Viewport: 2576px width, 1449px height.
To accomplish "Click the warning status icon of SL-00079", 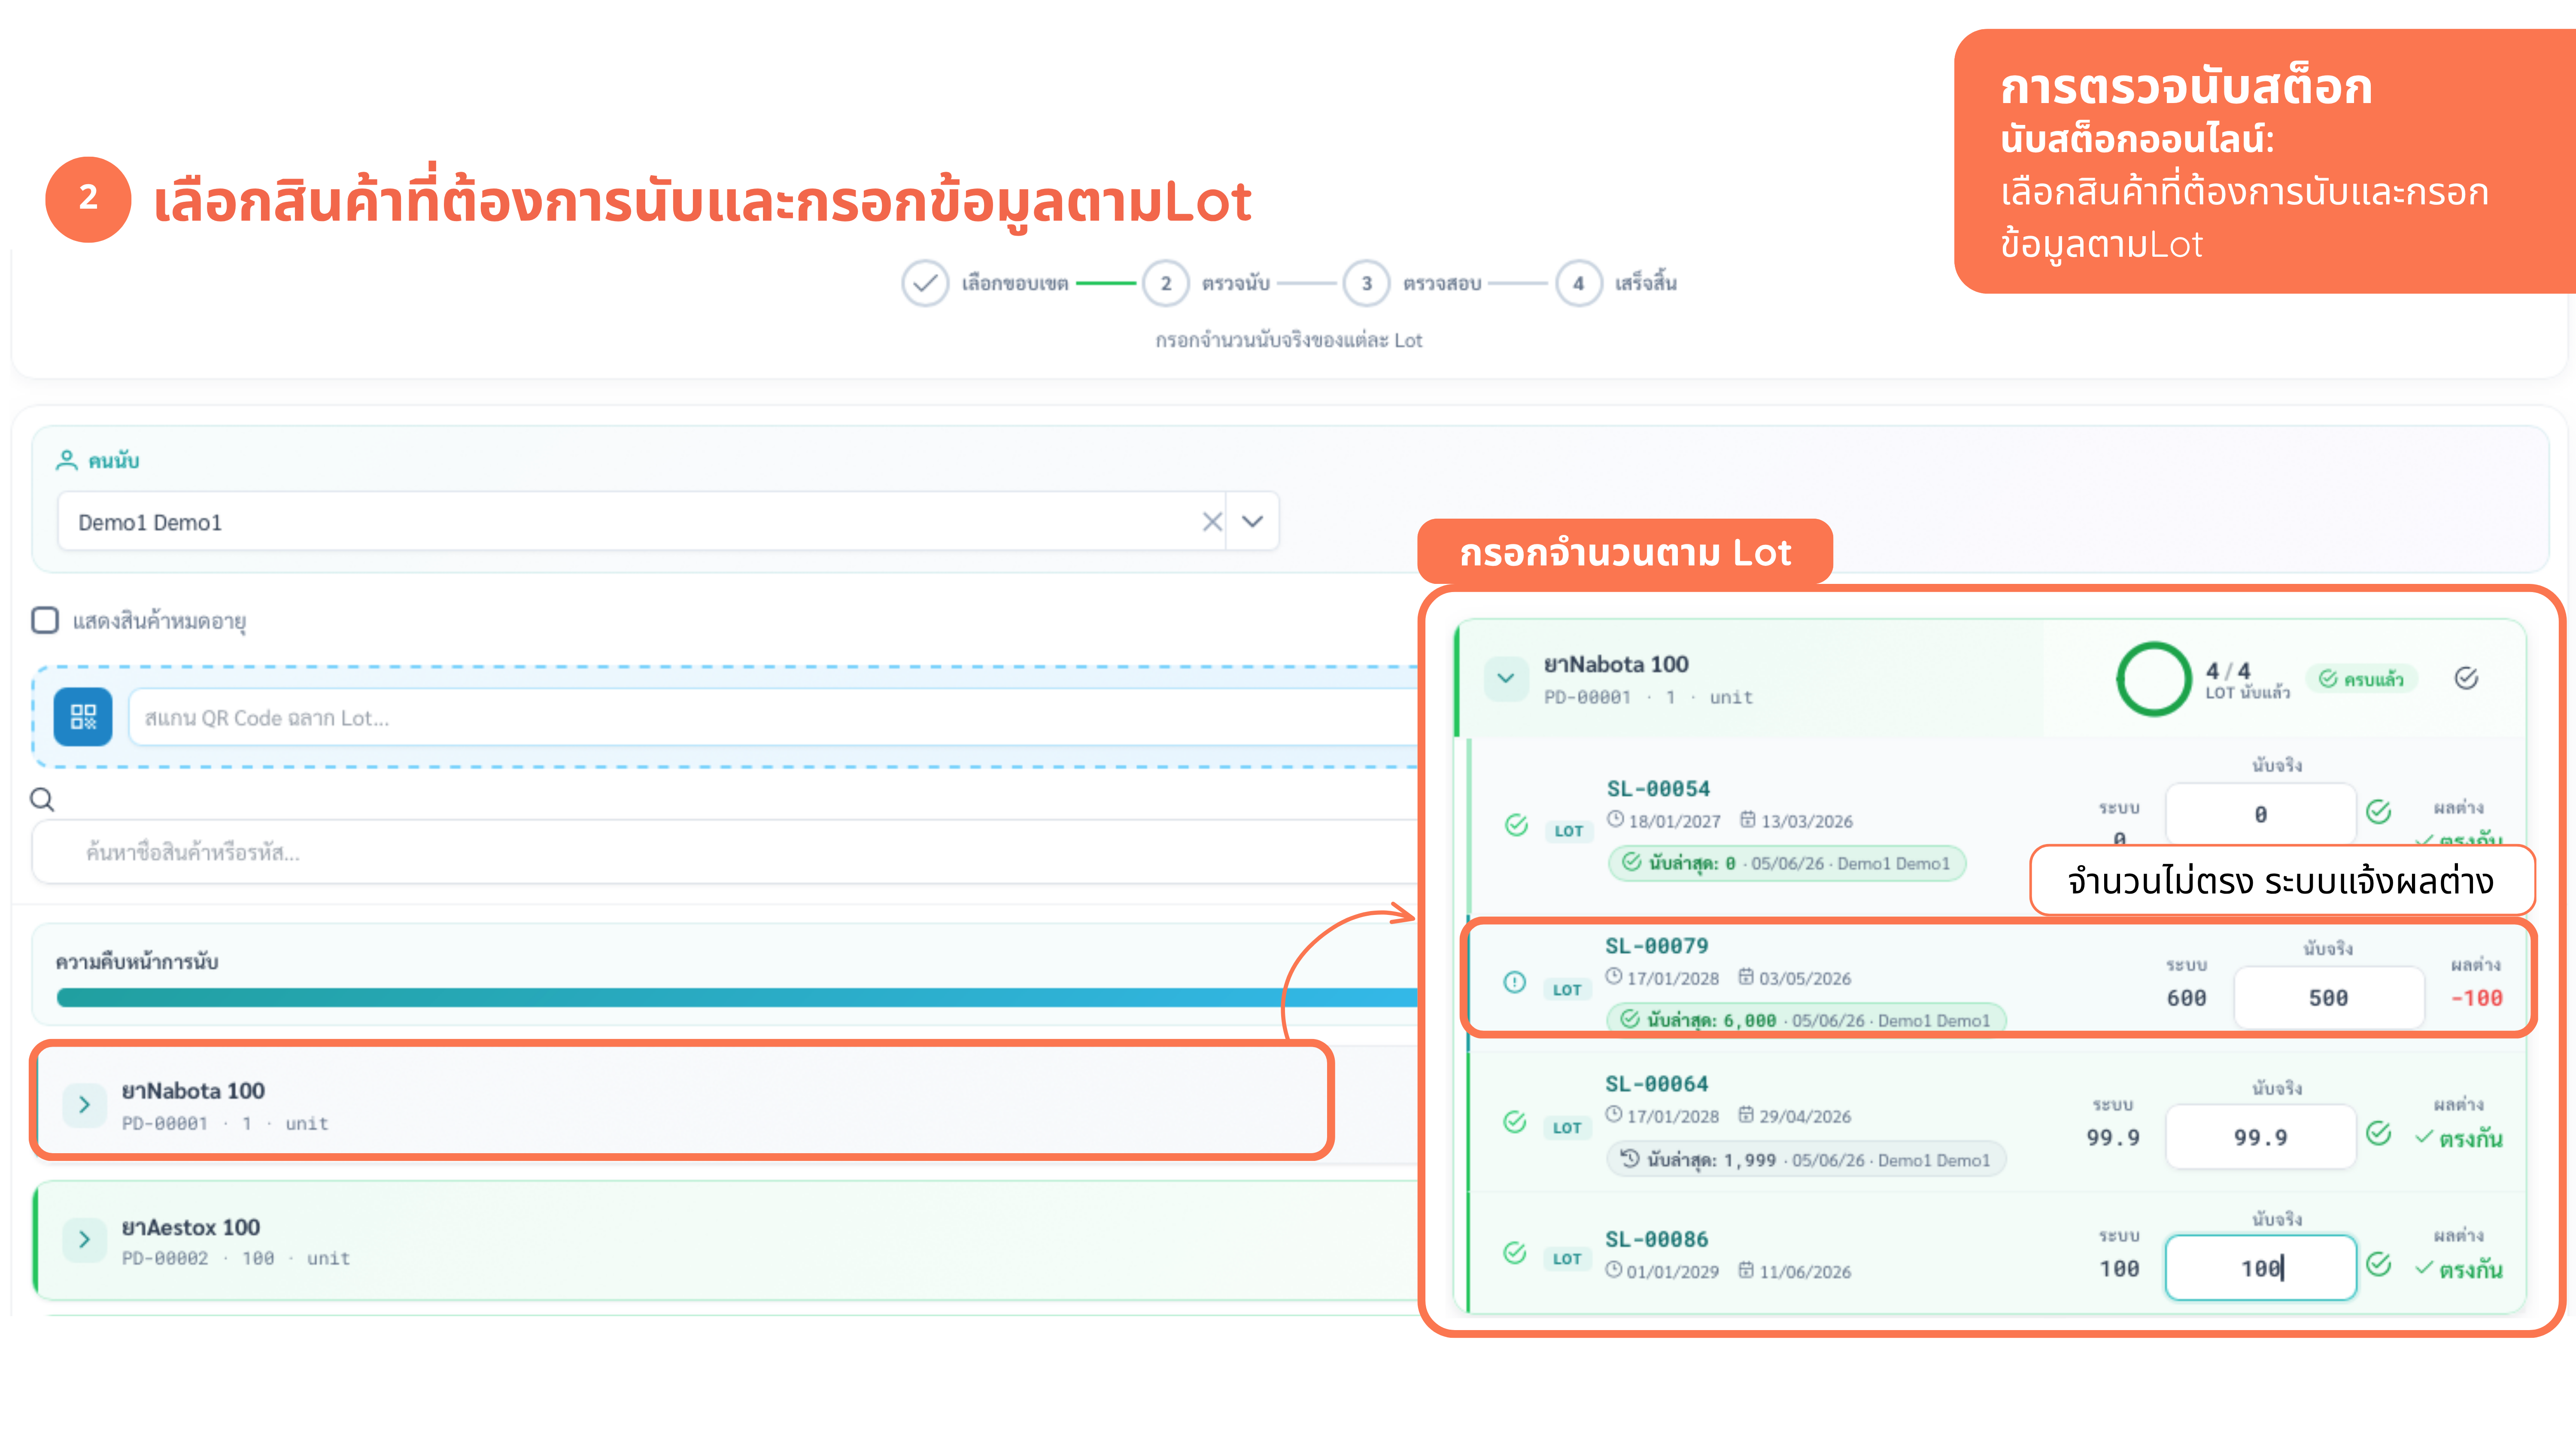I will (1515, 982).
